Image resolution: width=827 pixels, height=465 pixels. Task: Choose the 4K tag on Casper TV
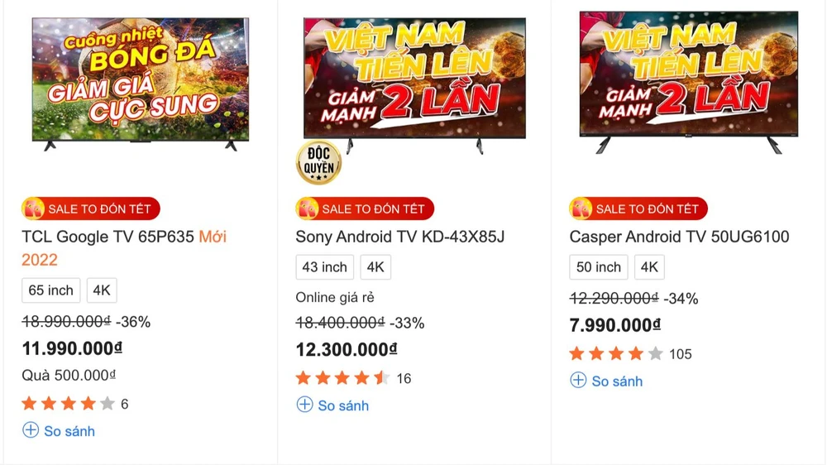click(x=649, y=267)
